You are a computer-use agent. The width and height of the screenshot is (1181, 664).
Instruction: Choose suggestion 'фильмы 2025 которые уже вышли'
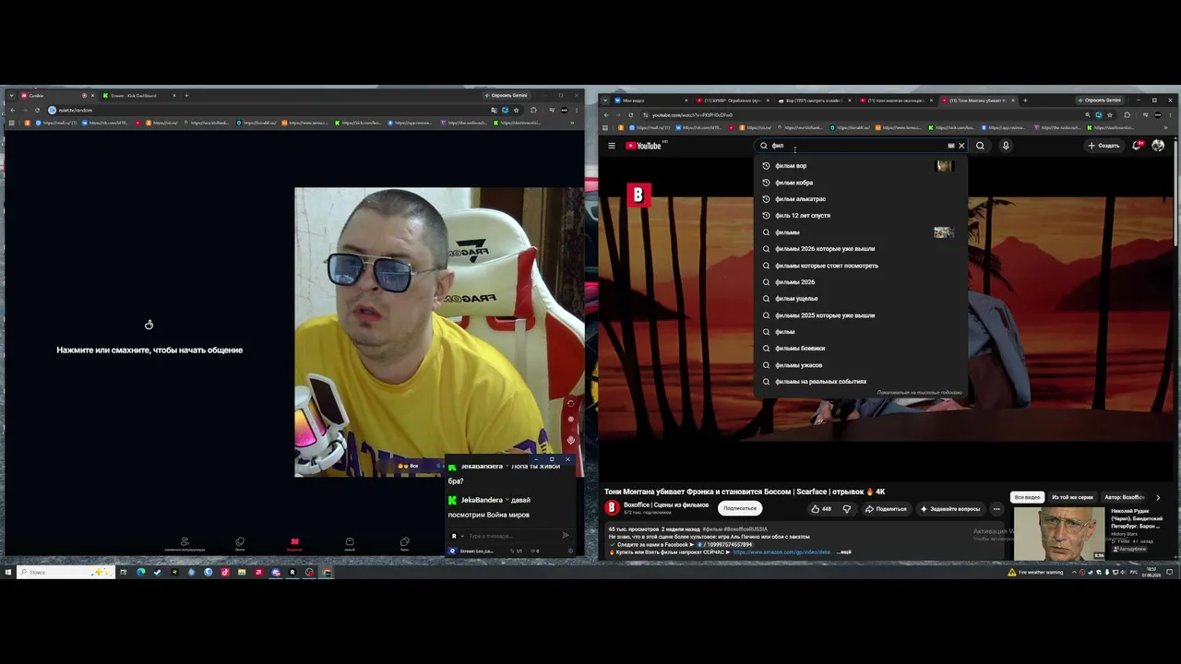pos(859,315)
